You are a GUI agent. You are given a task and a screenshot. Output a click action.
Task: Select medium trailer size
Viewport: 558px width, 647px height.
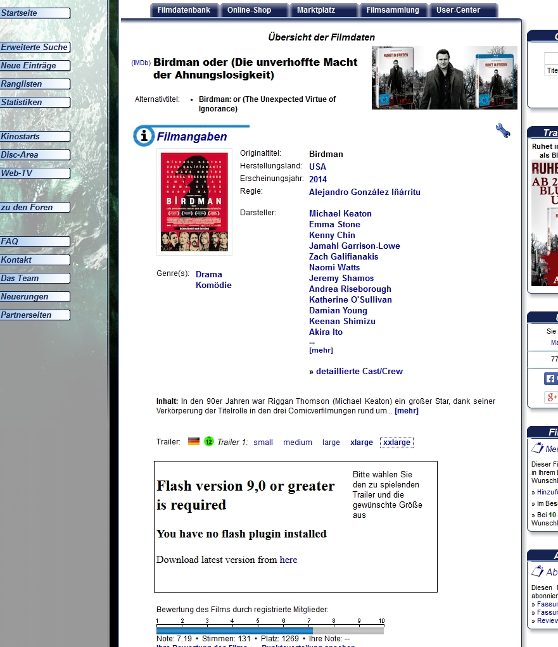(298, 443)
